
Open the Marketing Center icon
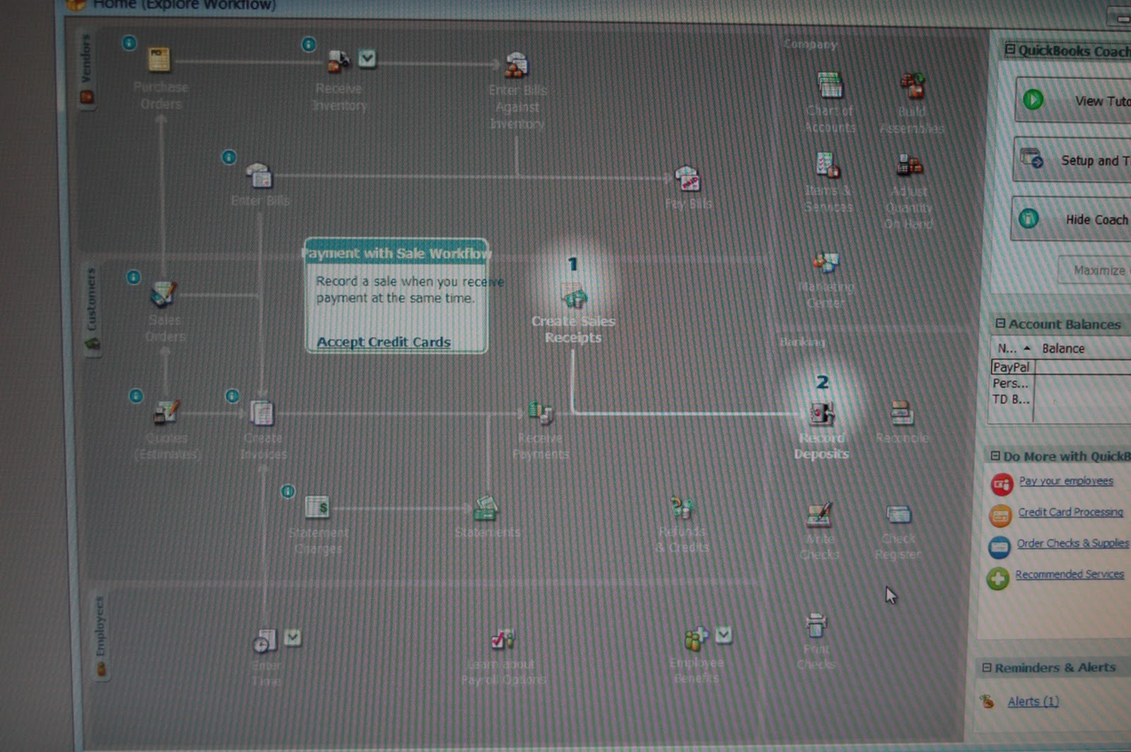click(825, 263)
